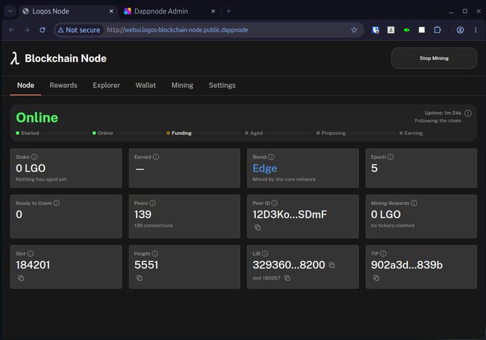Open the browser profile icon
486x340 pixels.
pos(460,30)
